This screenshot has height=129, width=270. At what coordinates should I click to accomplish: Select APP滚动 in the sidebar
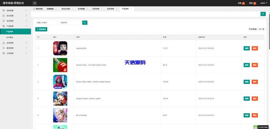[x=10, y=37]
